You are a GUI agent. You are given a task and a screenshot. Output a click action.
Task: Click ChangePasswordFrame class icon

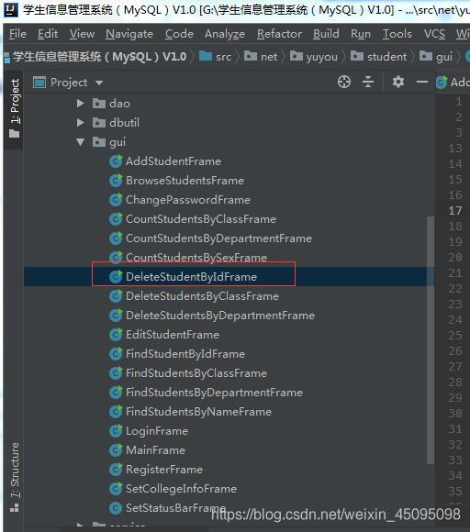click(116, 200)
